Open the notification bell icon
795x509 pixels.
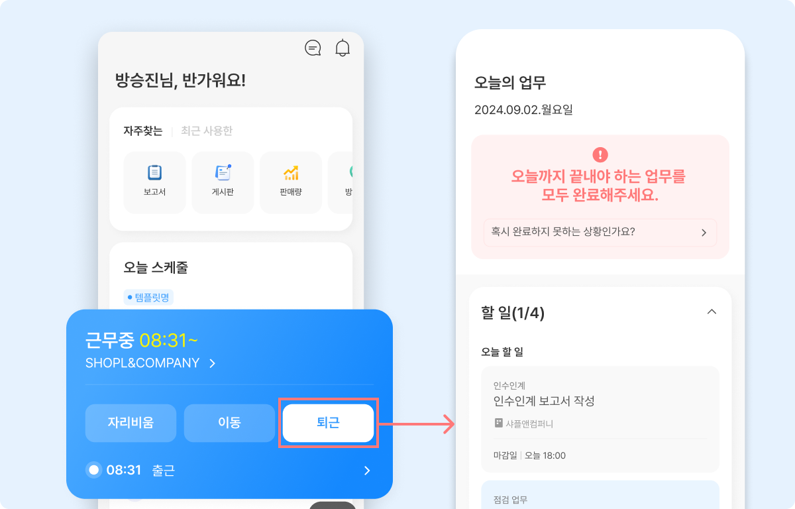click(x=343, y=48)
